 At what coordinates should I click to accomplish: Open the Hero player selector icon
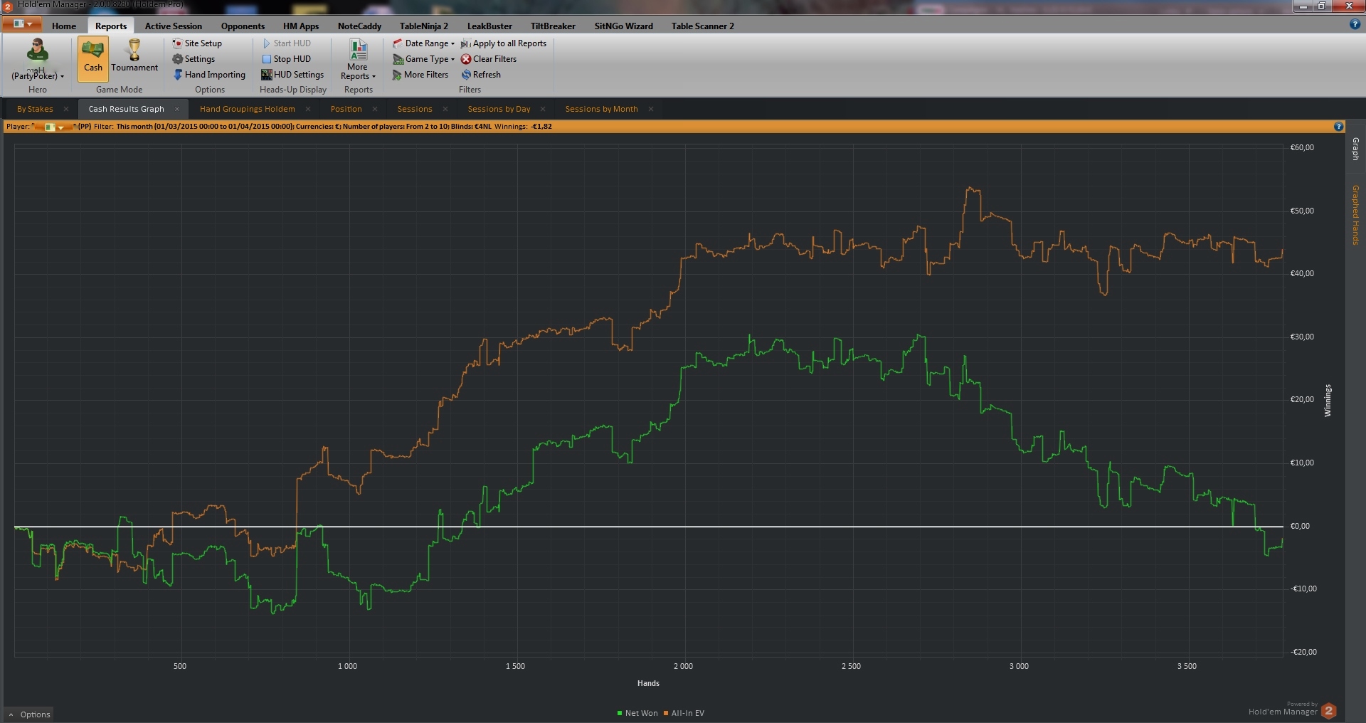coord(38,60)
